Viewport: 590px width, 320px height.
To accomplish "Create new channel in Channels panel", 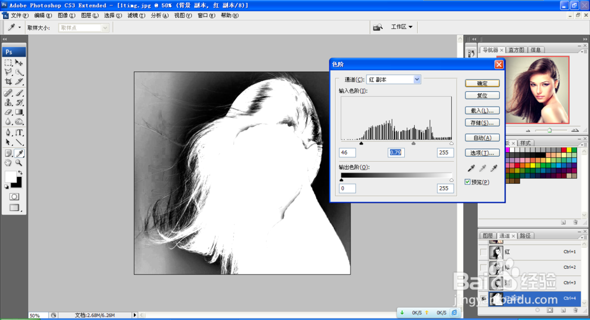I will coord(563,310).
